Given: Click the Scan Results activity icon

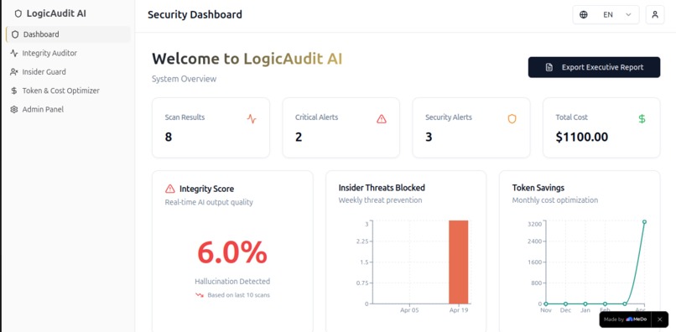Looking at the screenshot, I should 252,119.
